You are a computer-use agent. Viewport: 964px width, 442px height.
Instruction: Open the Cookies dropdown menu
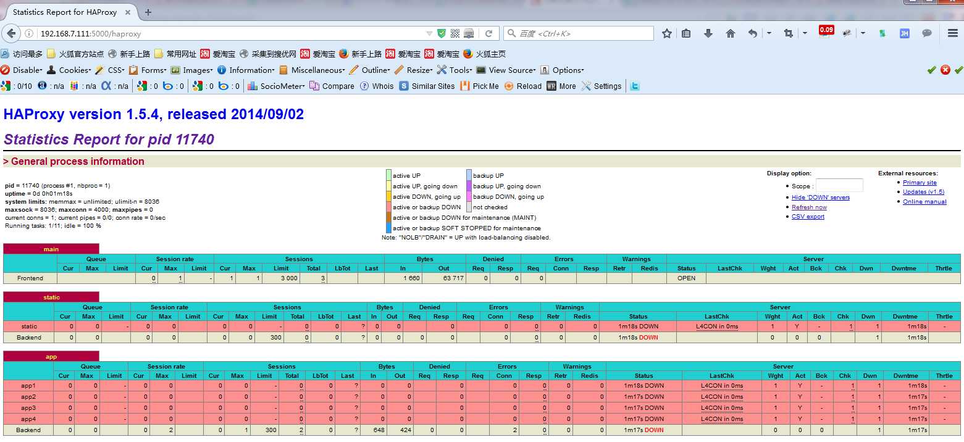69,70
